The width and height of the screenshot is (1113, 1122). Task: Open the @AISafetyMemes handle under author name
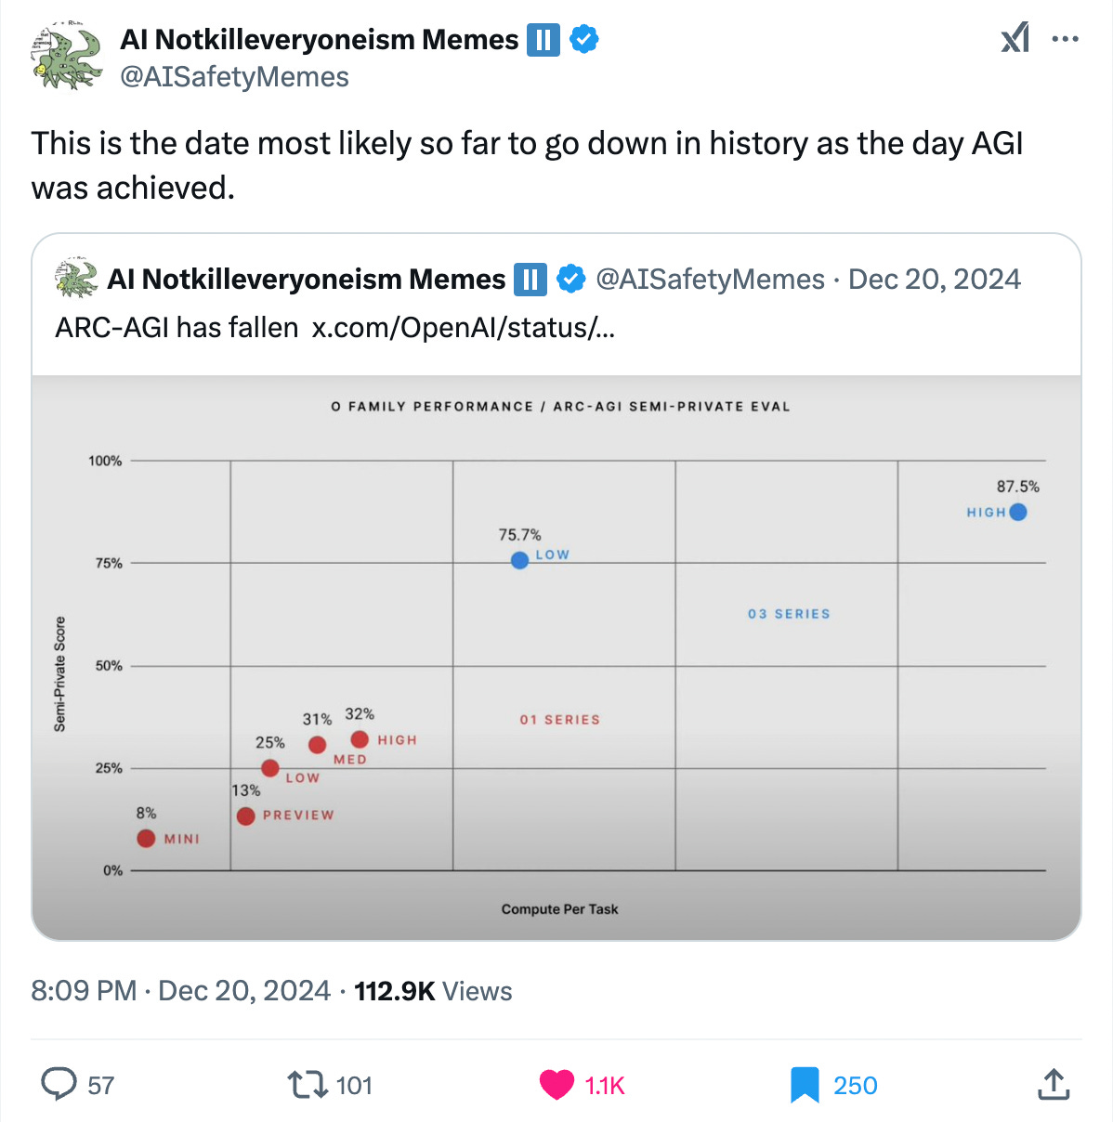234,77
